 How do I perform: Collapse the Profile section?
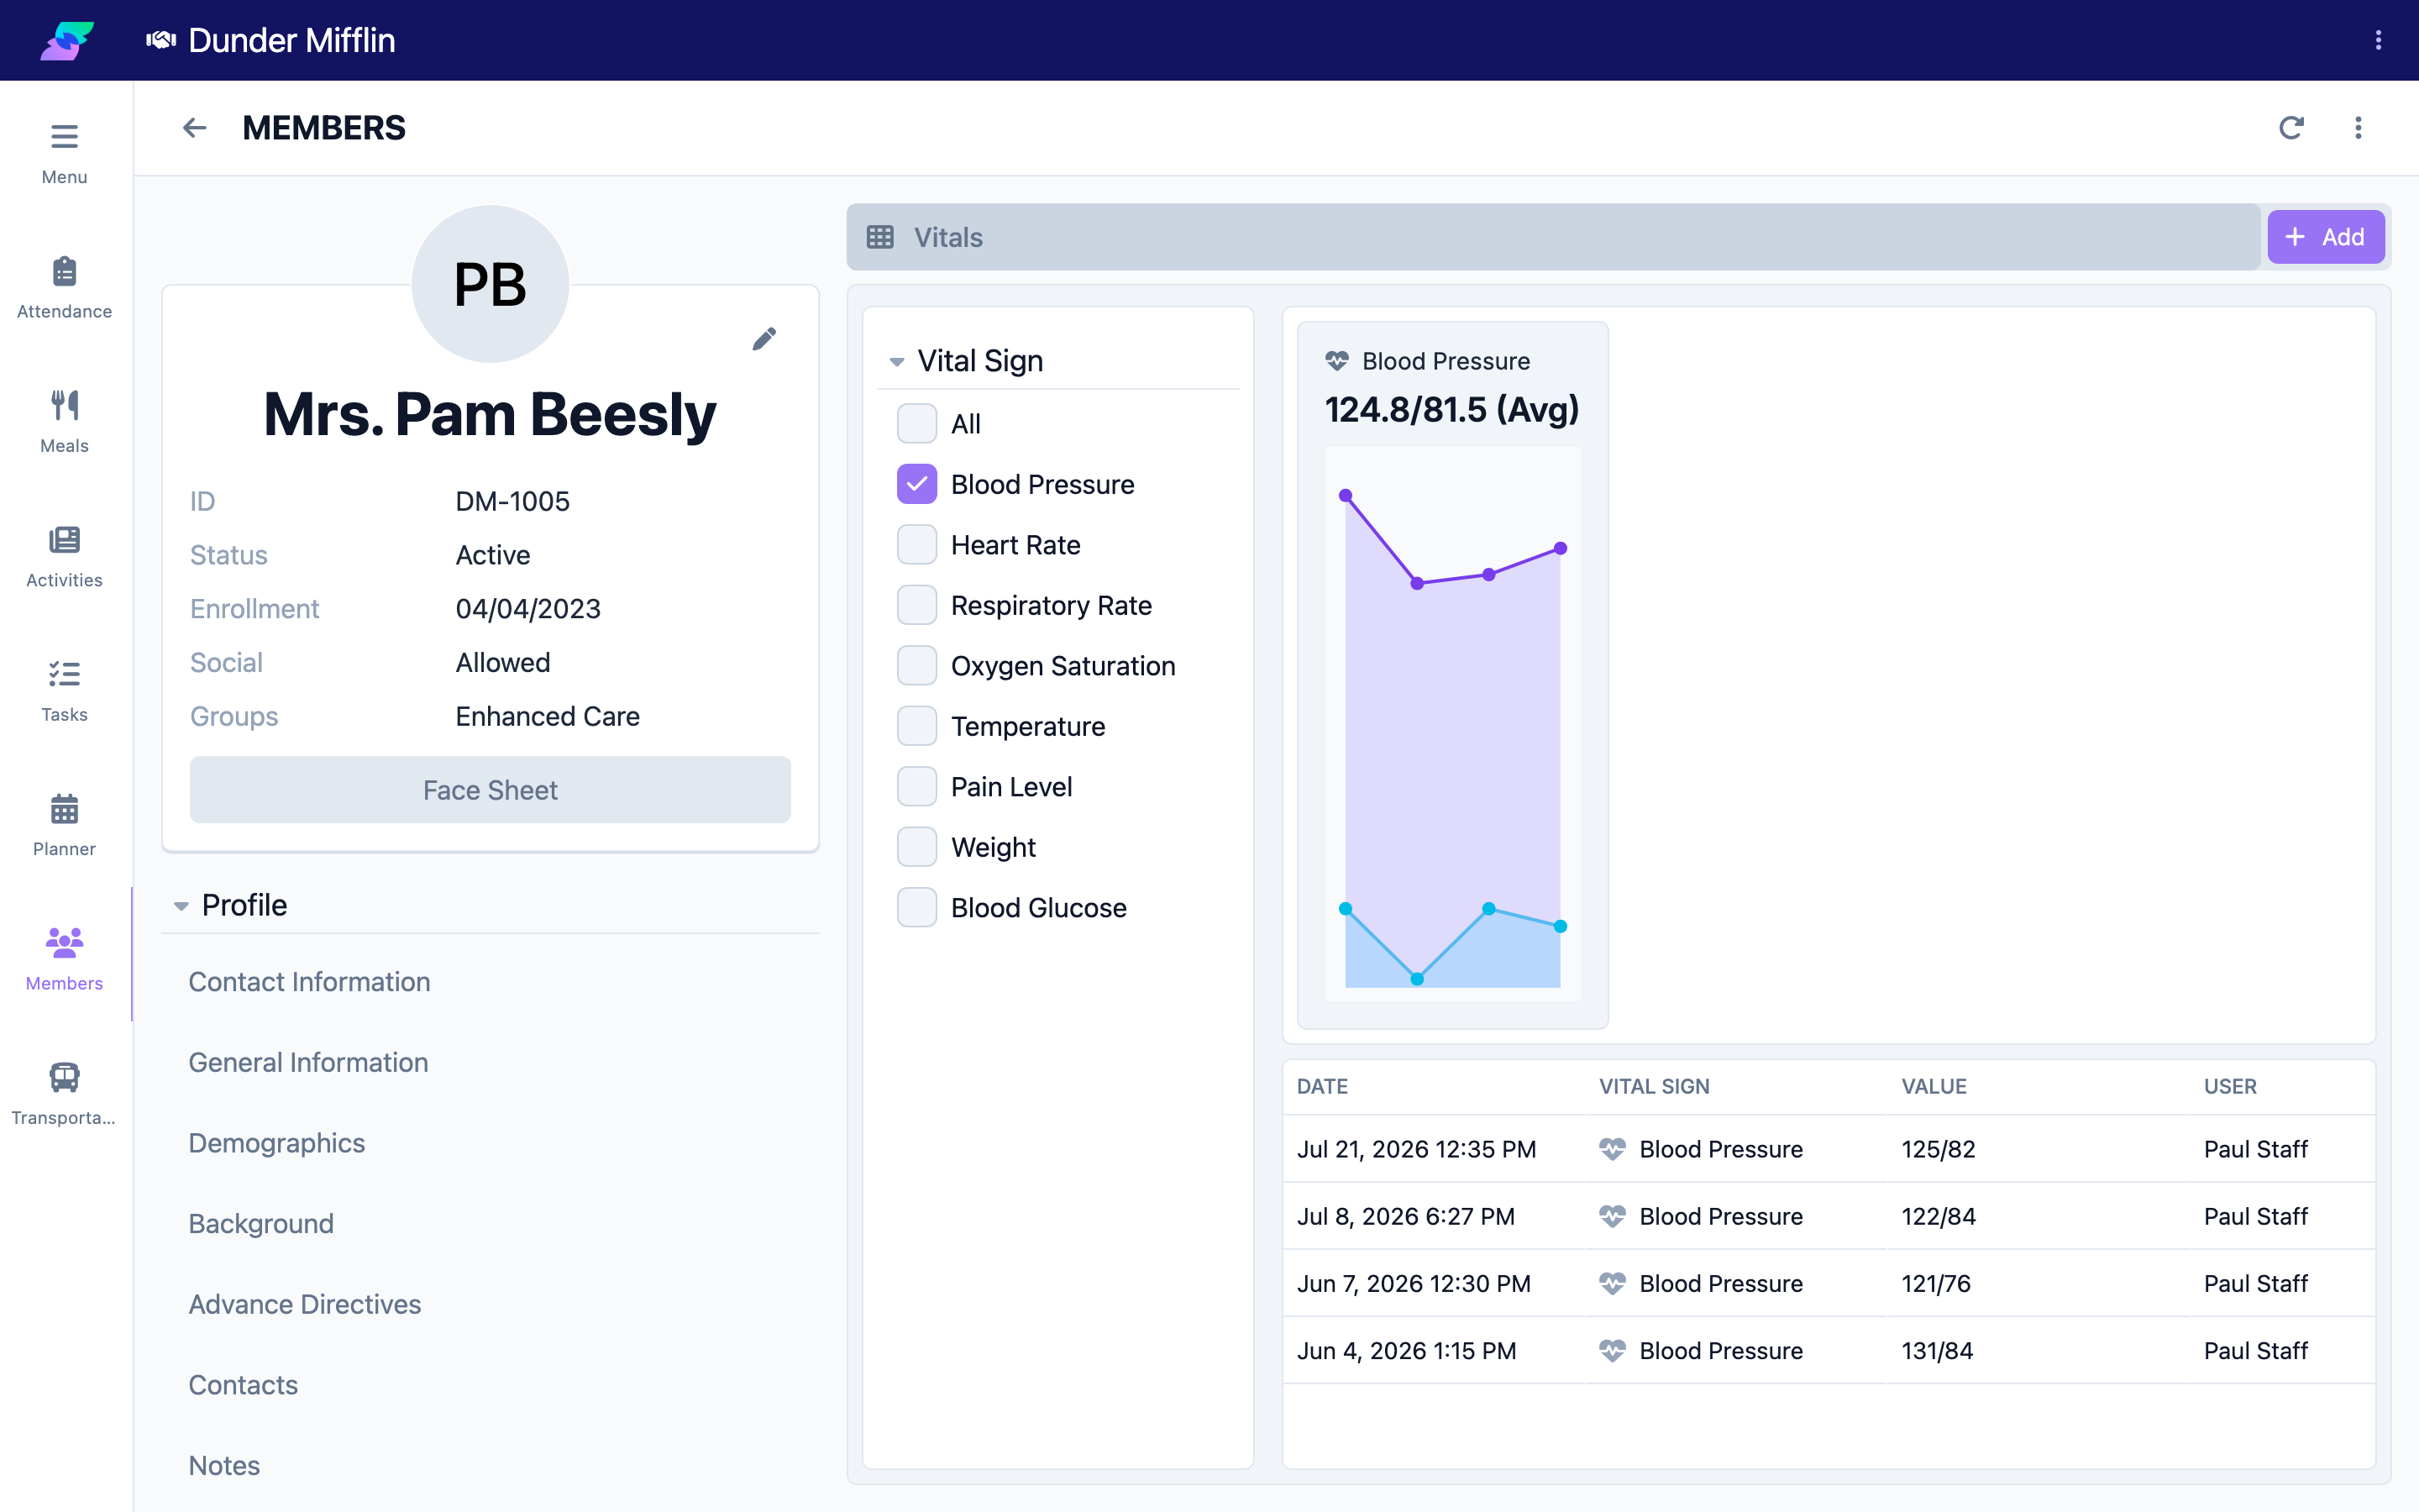(181, 906)
